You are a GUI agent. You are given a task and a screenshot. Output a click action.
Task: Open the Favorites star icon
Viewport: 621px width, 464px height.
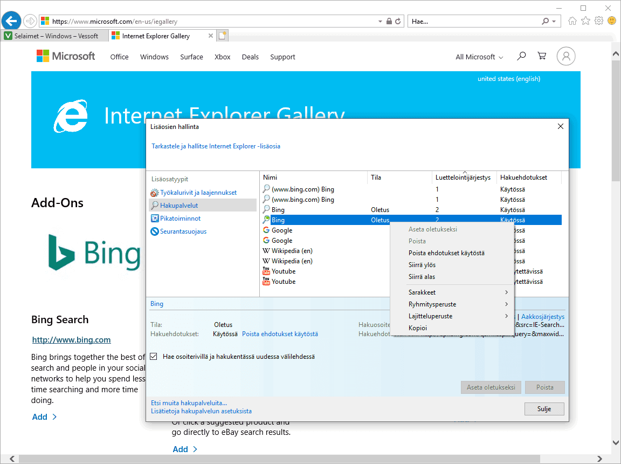pyautogui.click(x=586, y=21)
